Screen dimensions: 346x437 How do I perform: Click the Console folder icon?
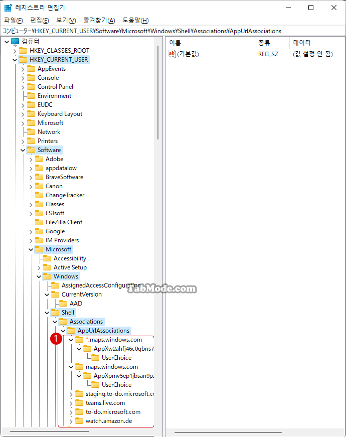click(x=31, y=77)
